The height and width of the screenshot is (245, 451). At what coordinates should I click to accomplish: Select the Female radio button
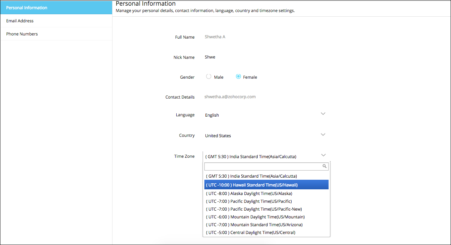point(238,77)
